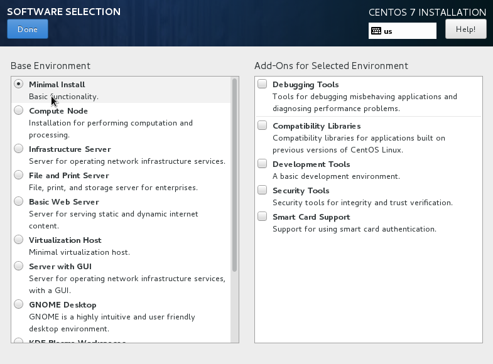This screenshot has height=364, width=493.
Task: Click the Base Environment list scrollbar
Action: pyautogui.click(x=234, y=175)
